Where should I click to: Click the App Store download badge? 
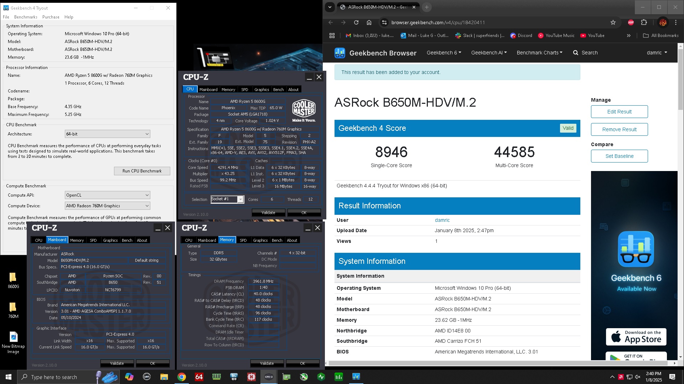636,337
